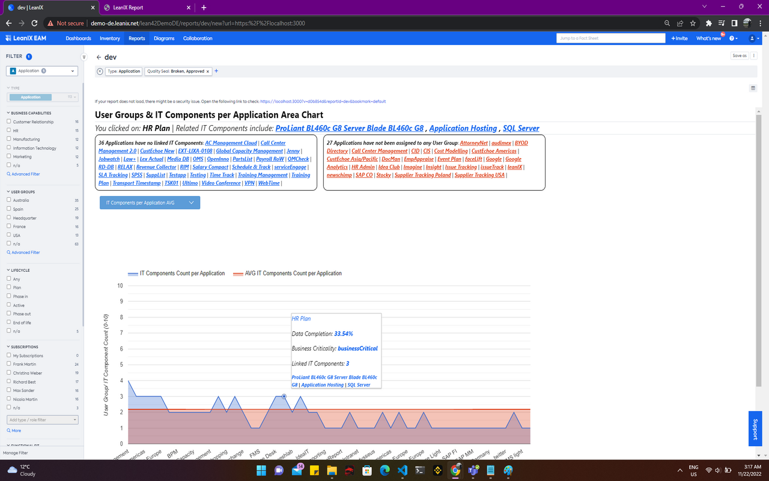Open the browser share icon
The height and width of the screenshot is (481, 769).
[680, 23]
